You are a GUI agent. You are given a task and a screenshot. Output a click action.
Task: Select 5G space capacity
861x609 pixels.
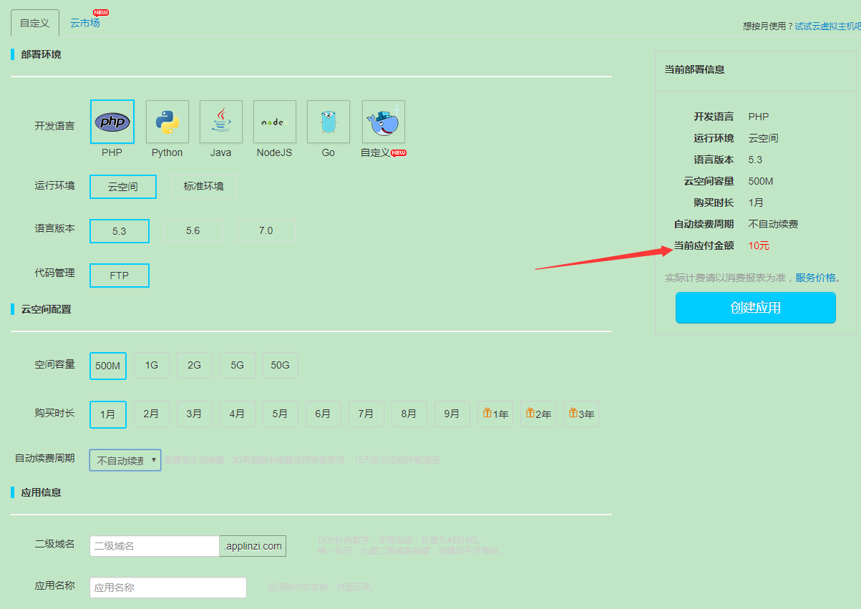238,365
